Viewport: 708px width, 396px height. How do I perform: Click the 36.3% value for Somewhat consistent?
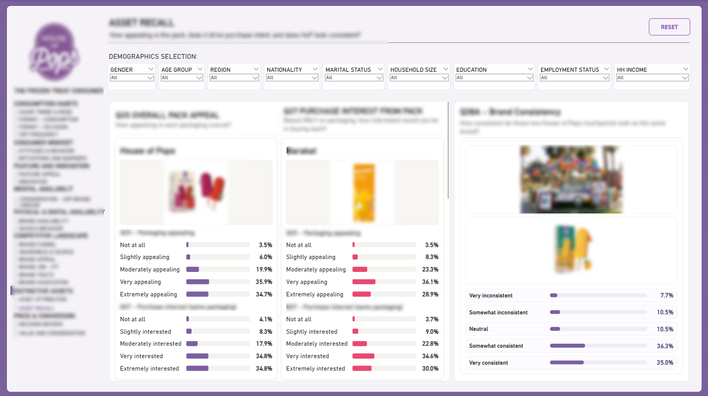point(665,346)
